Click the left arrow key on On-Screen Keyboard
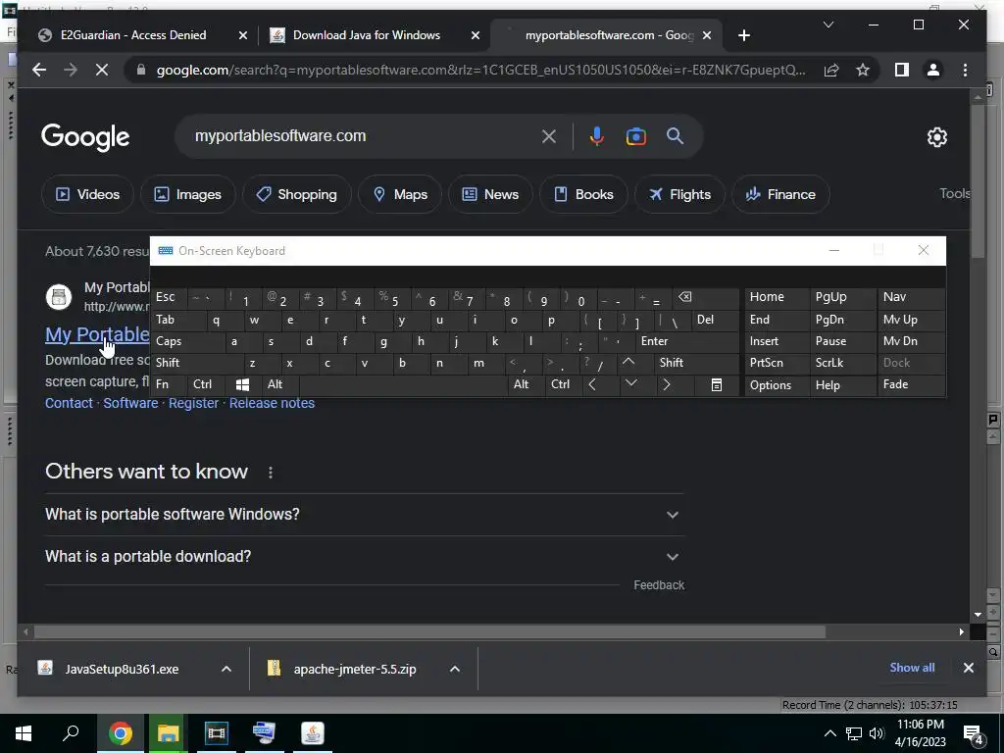The image size is (1004, 753). tap(593, 384)
